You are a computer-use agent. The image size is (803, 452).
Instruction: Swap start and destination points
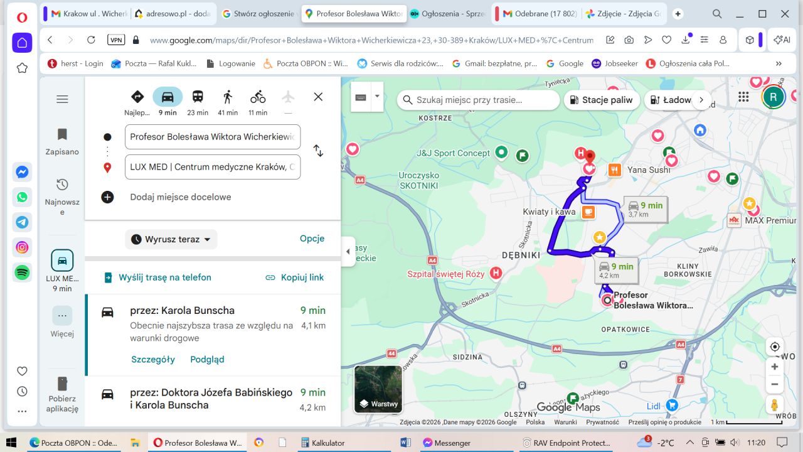point(318,151)
